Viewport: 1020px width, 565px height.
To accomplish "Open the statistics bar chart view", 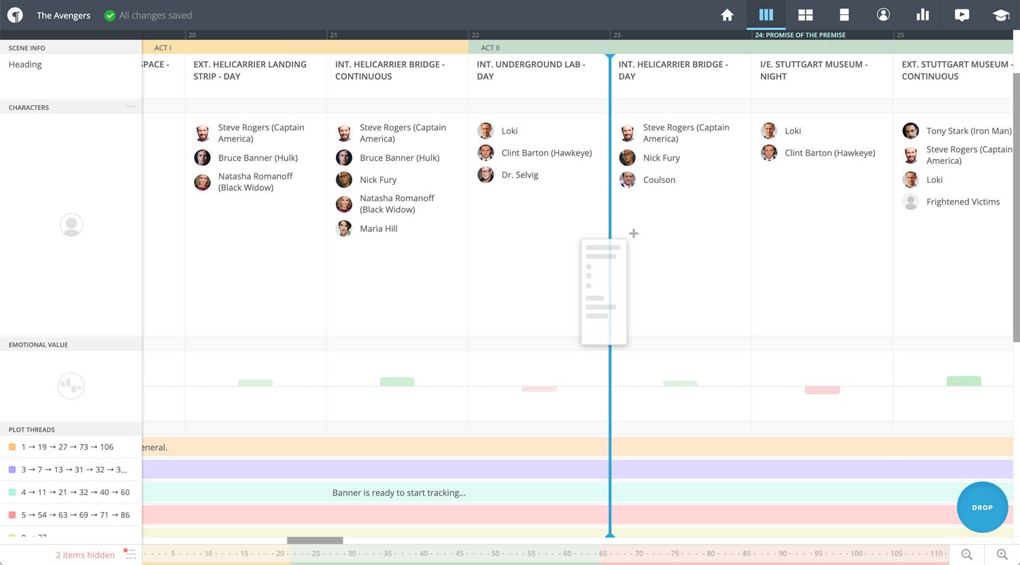I will tap(923, 15).
